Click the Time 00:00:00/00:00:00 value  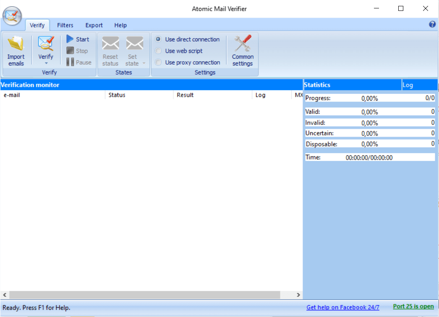pyautogui.click(x=369, y=158)
